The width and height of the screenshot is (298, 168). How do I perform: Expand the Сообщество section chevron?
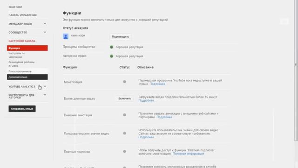coord(45,32)
